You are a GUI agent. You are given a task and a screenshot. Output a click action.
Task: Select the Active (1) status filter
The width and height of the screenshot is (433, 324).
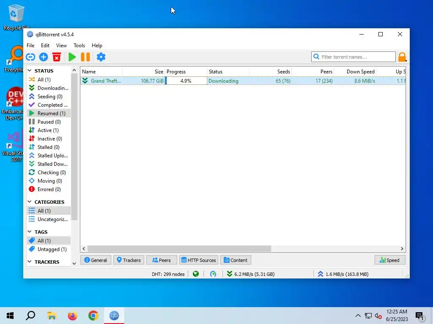click(x=49, y=130)
